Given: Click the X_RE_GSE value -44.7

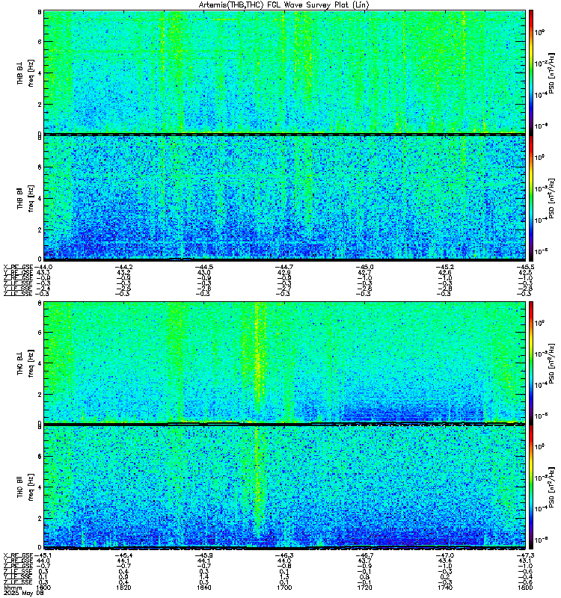Looking at the screenshot, I should coord(284,267).
